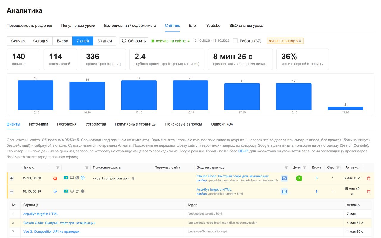Remove the Фильтр страниц: 3 filter tag

click(x=300, y=41)
